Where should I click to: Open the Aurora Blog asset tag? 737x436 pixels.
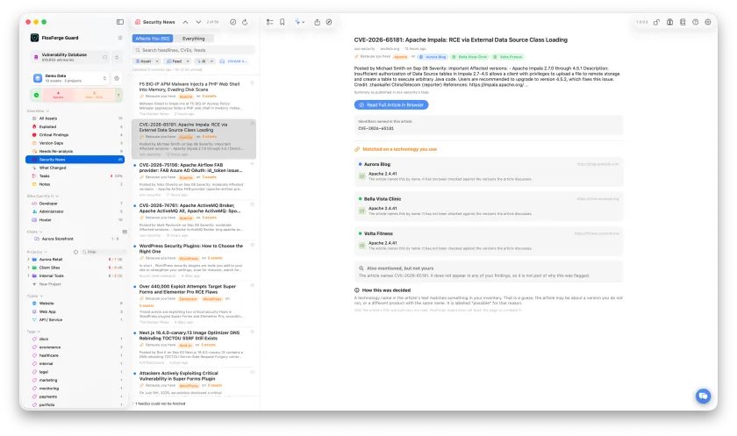coord(433,57)
